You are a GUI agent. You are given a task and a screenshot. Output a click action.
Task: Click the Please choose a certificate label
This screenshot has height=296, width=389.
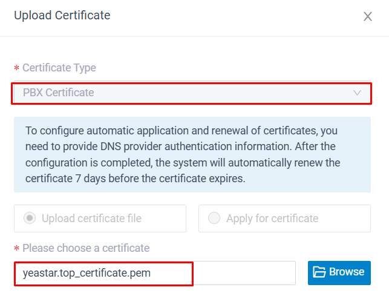tap(86, 248)
